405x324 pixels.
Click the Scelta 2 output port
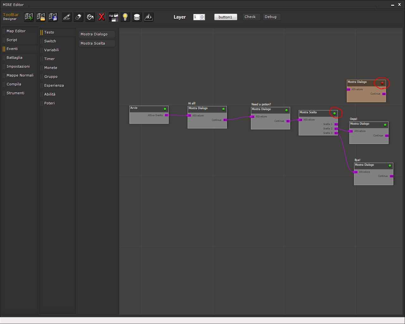(x=336, y=128)
